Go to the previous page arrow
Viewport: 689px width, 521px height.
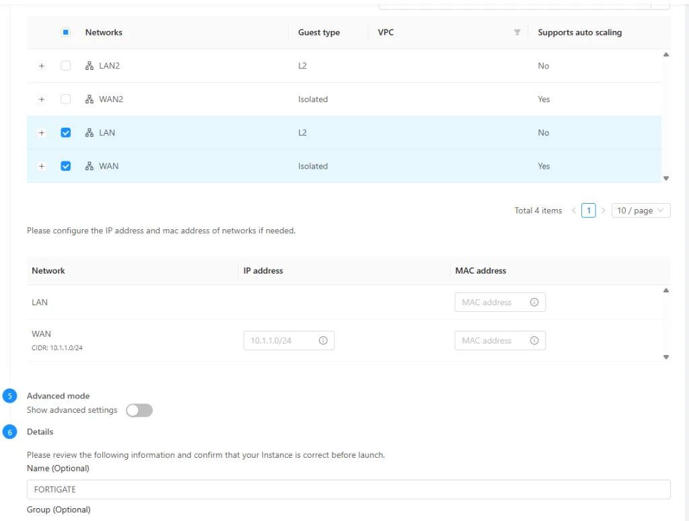573,210
